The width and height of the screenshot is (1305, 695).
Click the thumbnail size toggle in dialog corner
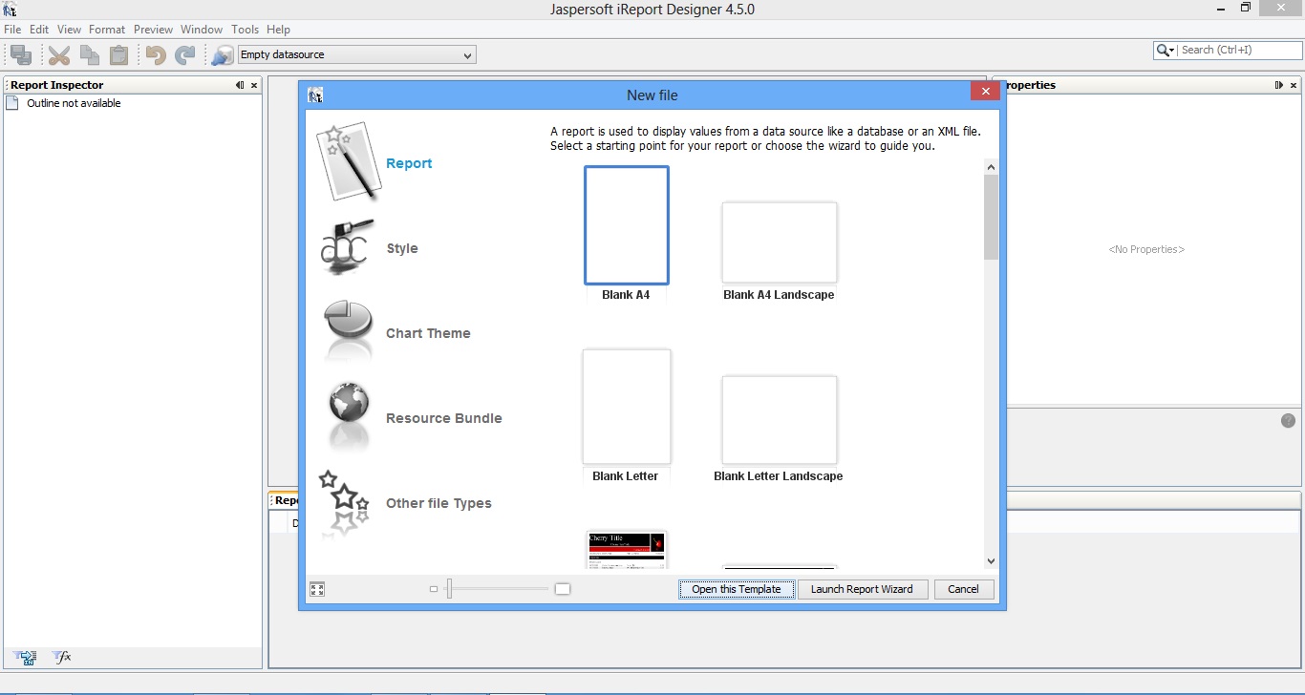tap(317, 589)
